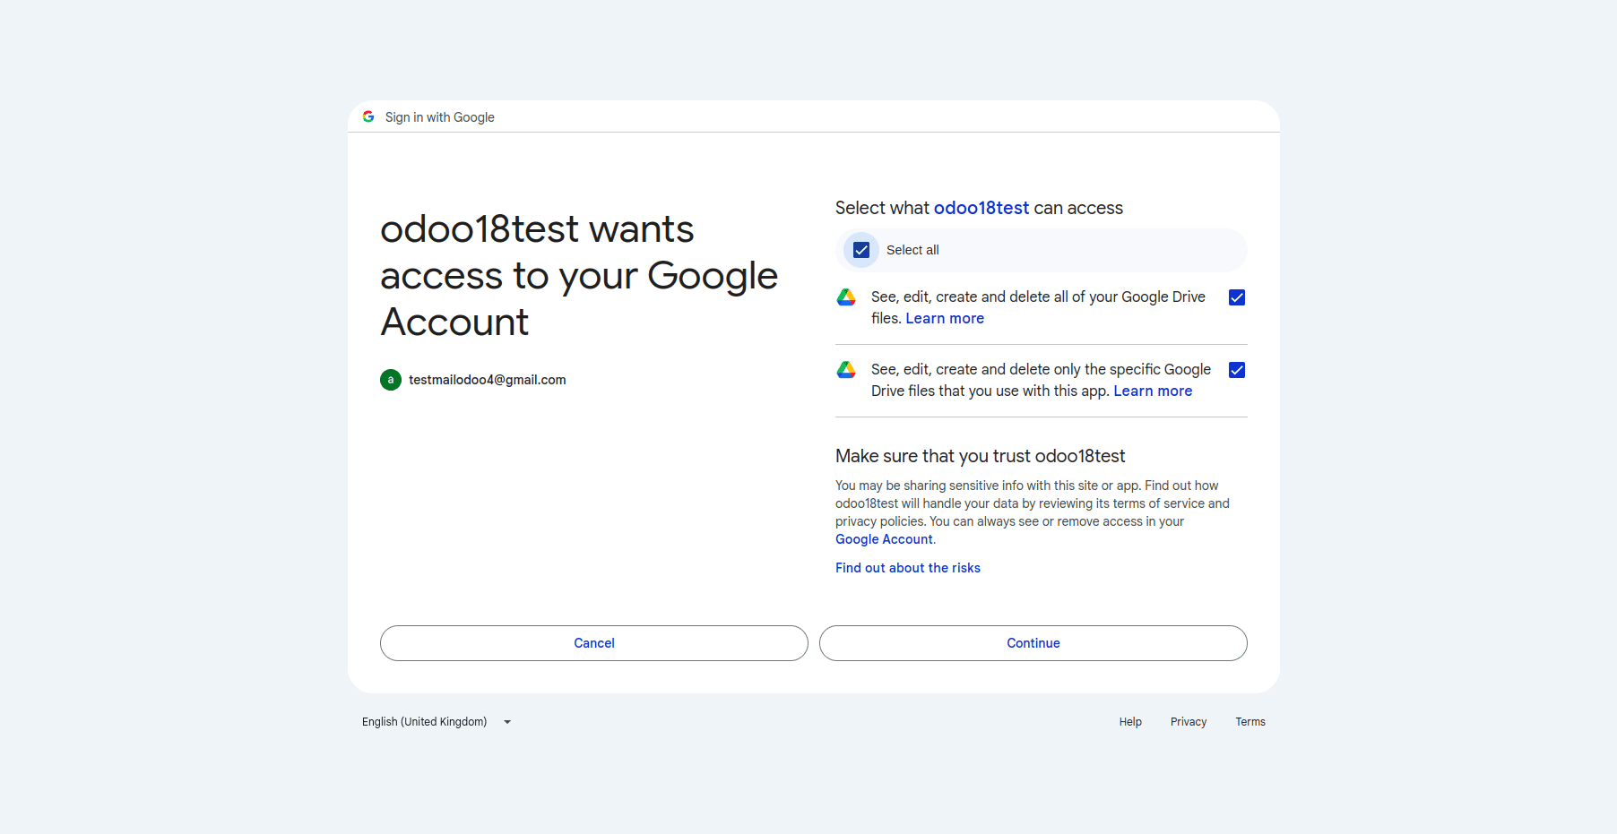Image resolution: width=1617 pixels, height=834 pixels.
Task: Open the Help footer link
Action: (x=1130, y=722)
